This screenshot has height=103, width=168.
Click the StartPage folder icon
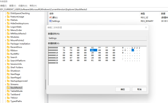tap(8, 74)
